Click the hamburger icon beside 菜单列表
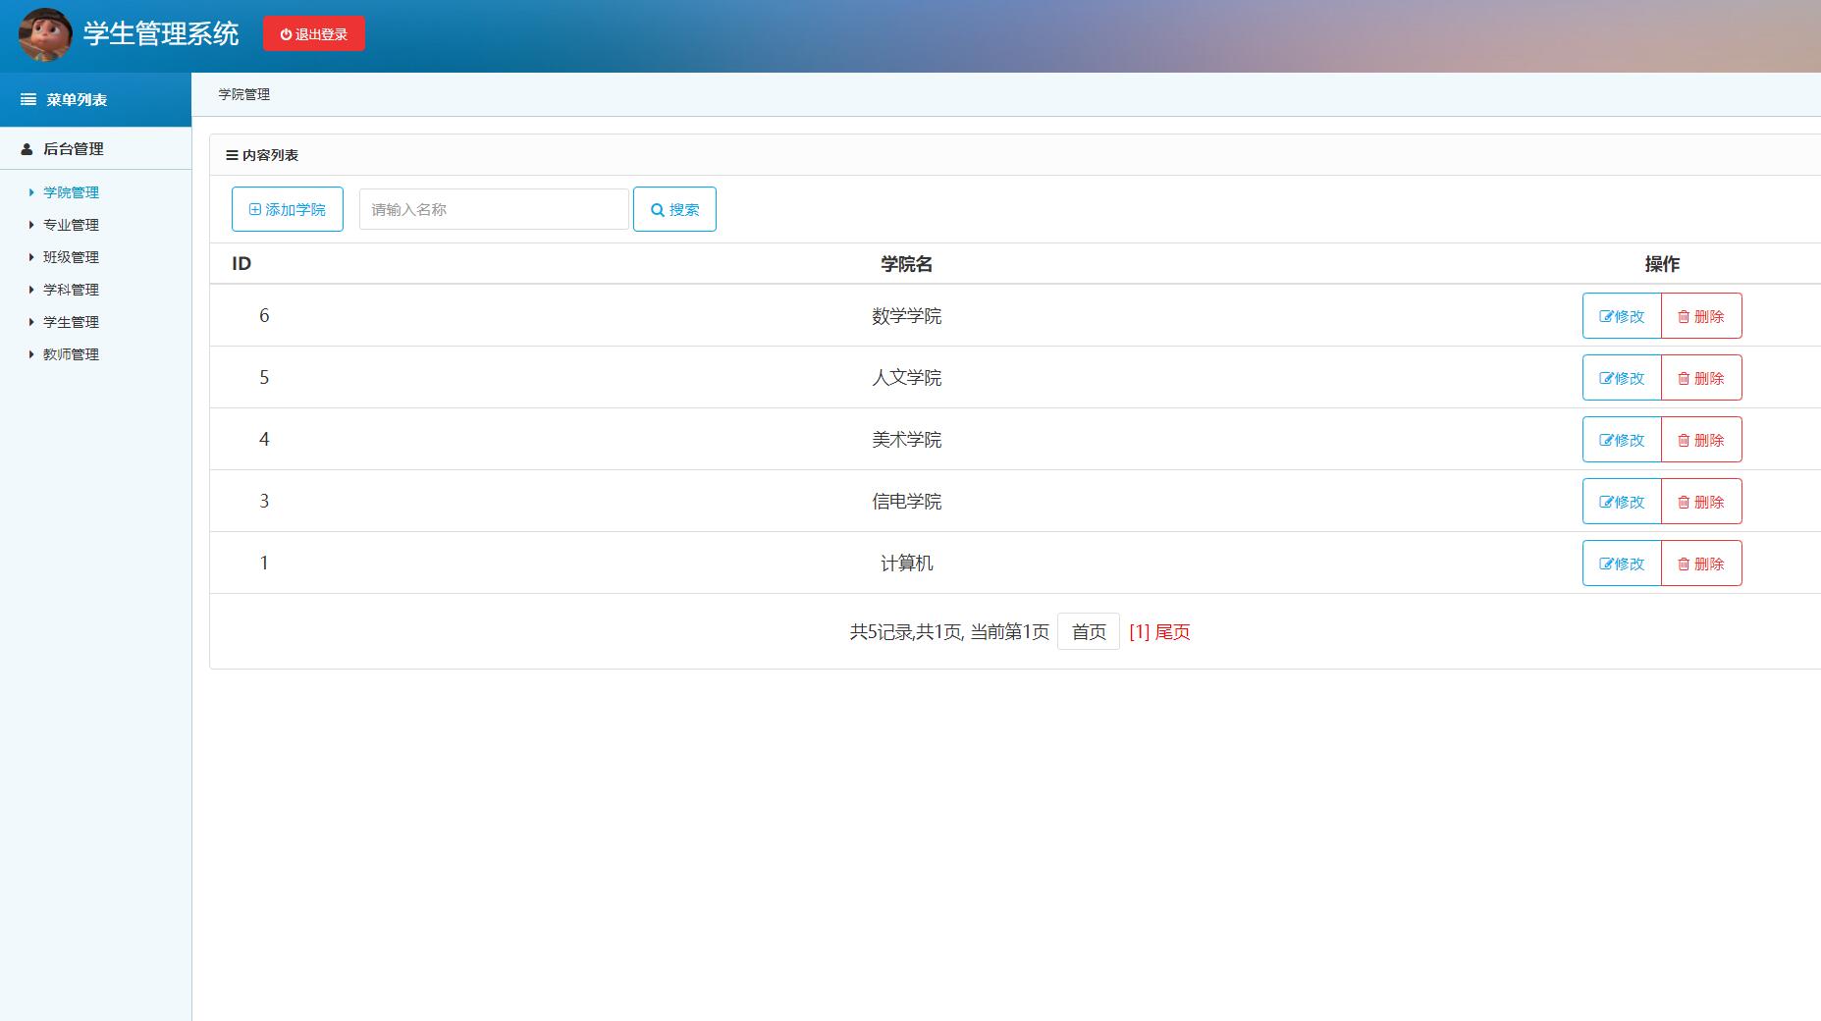 pyautogui.click(x=28, y=100)
